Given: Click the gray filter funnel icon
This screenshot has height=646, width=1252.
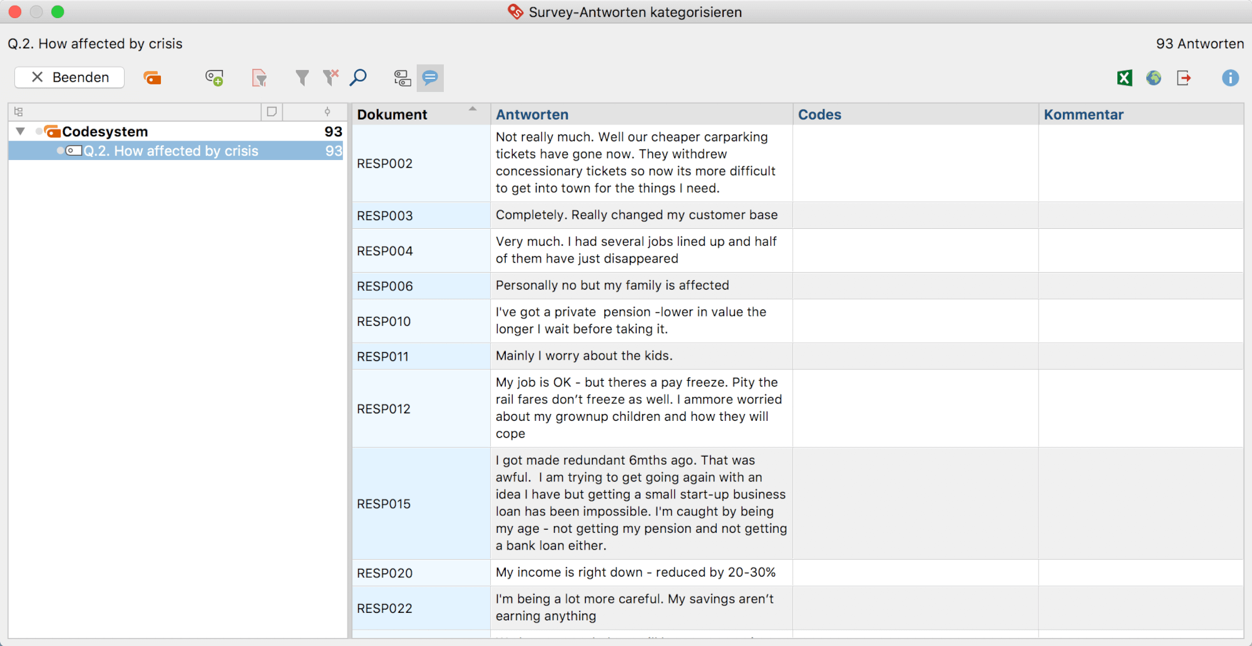Looking at the screenshot, I should coord(302,78).
